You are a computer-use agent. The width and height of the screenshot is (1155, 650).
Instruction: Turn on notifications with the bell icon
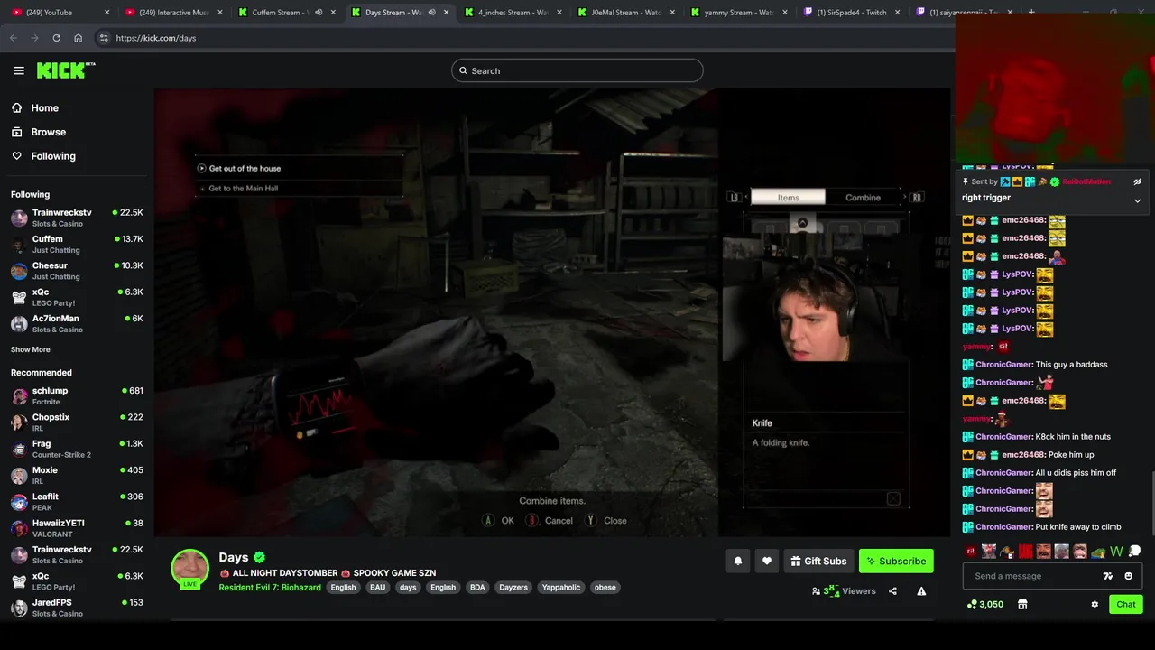point(738,561)
